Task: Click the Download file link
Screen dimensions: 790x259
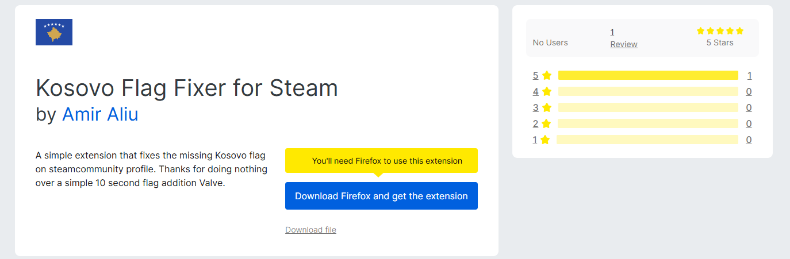Action: pyautogui.click(x=310, y=230)
